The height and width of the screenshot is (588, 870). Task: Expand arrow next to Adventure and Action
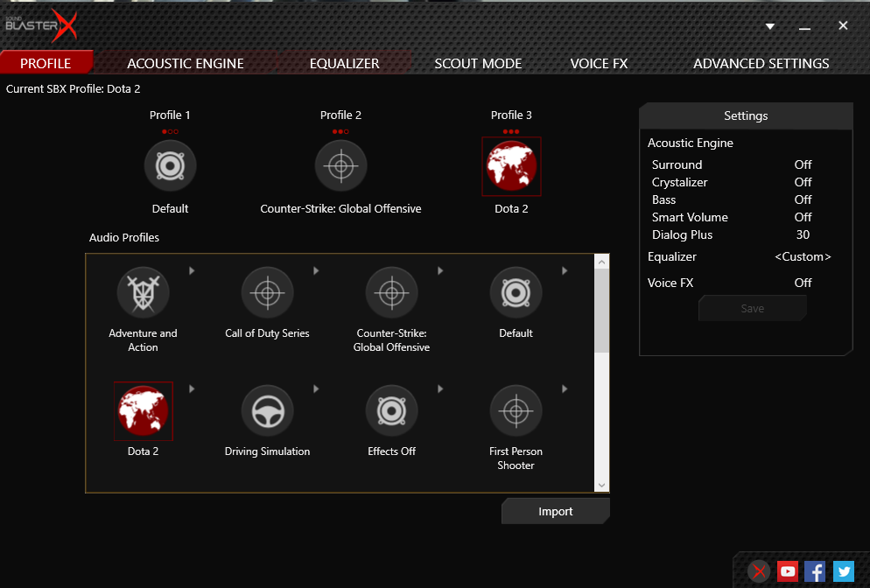[192, 271]
